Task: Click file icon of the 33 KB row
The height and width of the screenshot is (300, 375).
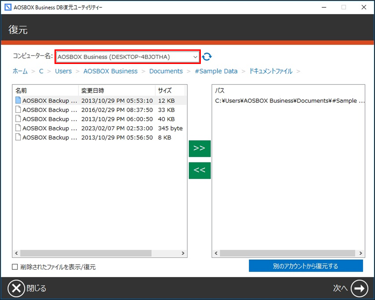Action: click(18, 109)
